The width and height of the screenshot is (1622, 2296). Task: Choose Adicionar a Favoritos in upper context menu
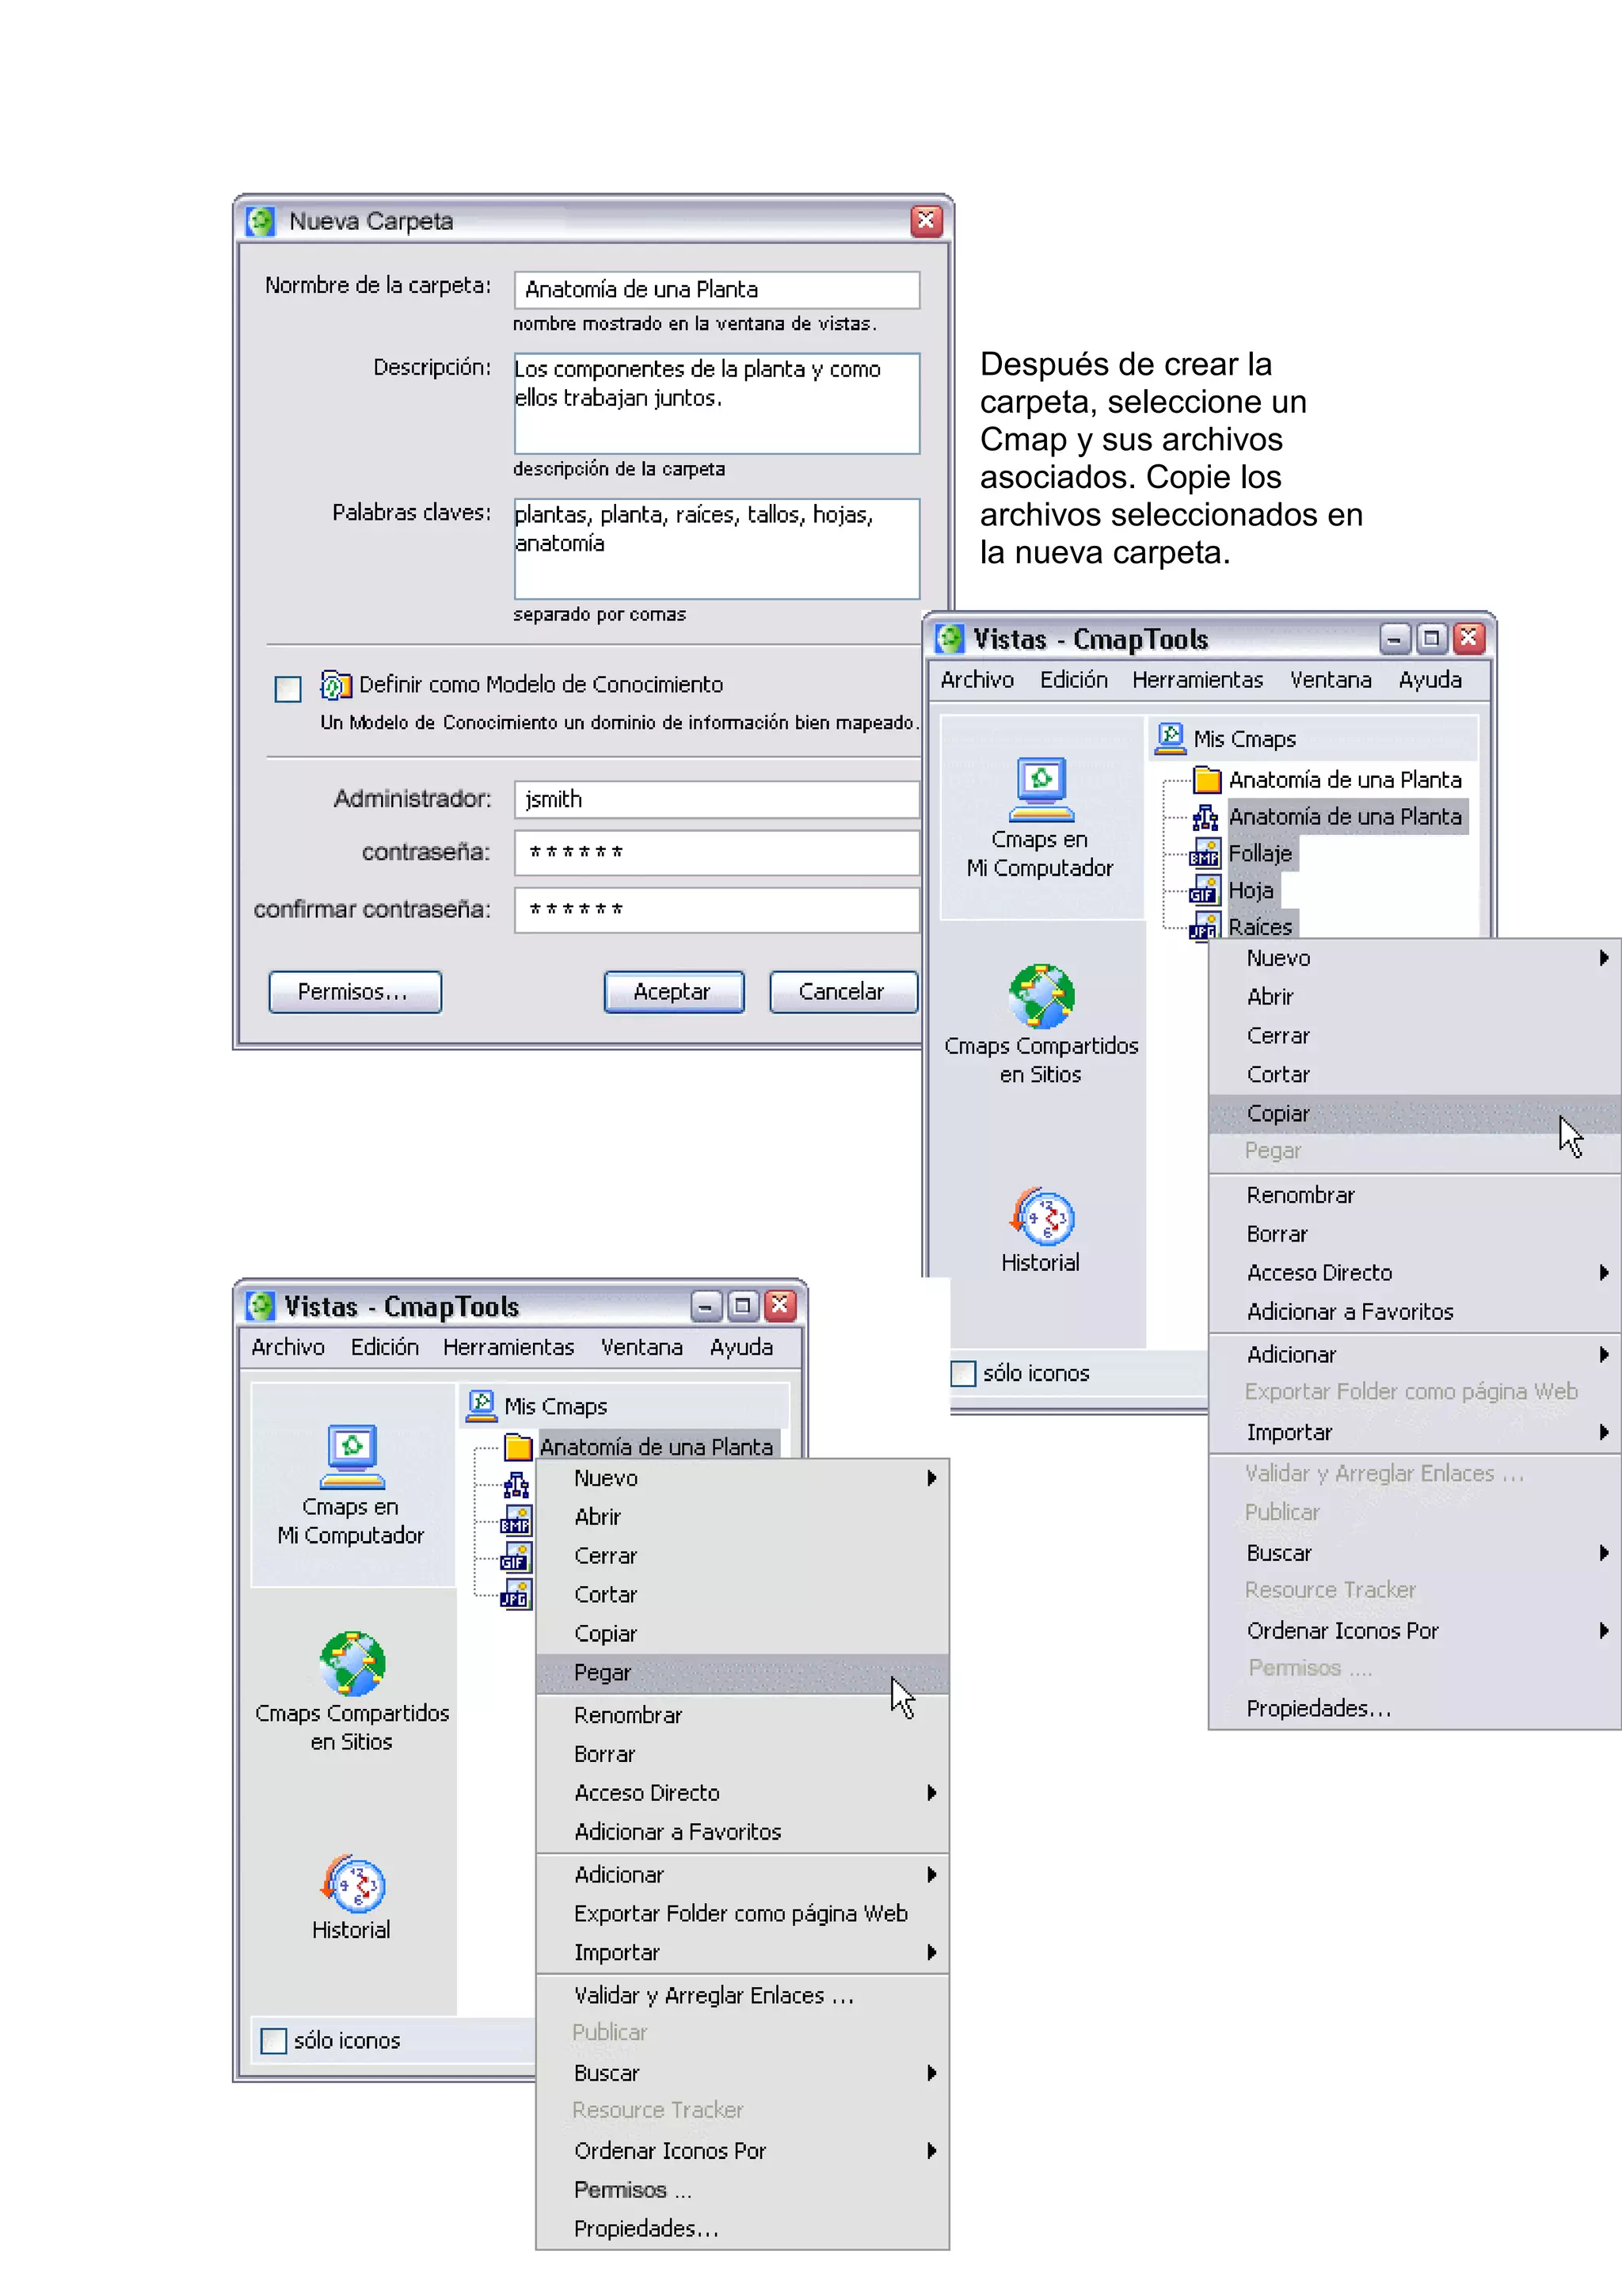coord(1414,1311)
